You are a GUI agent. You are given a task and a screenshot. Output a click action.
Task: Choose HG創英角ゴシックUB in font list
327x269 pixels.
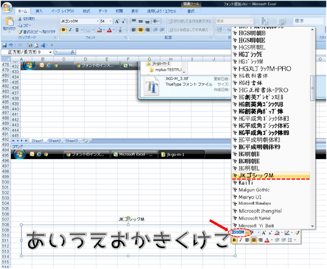coord(271,104)
